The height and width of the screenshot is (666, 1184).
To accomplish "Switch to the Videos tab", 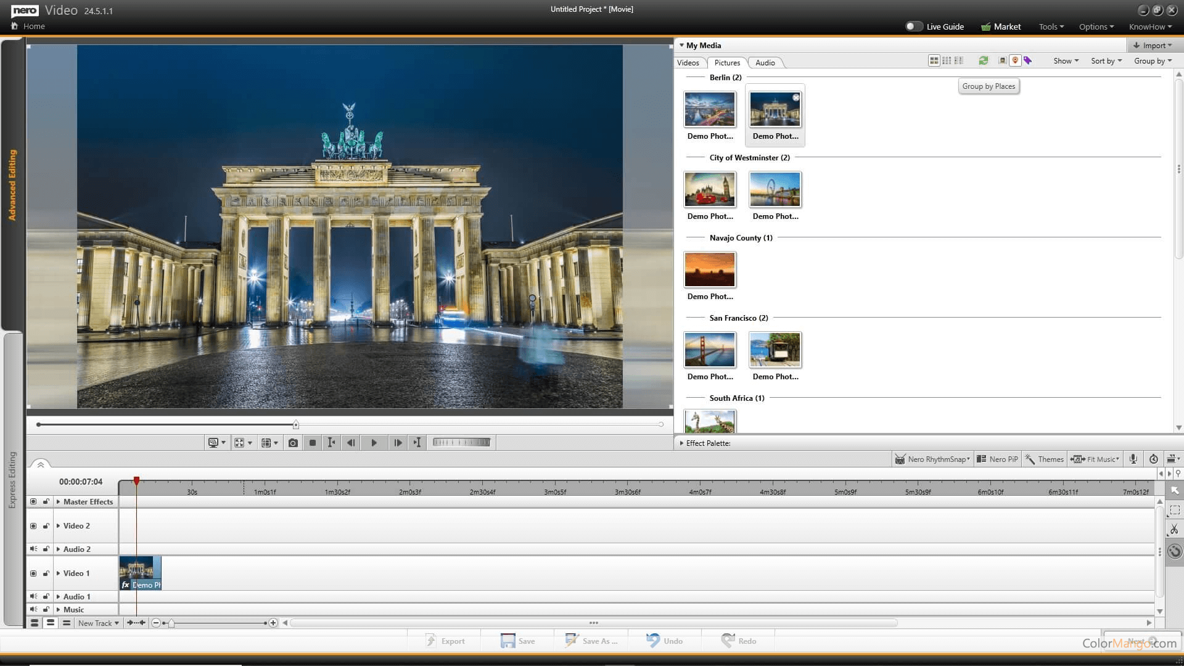I will (x=688, y=63).
